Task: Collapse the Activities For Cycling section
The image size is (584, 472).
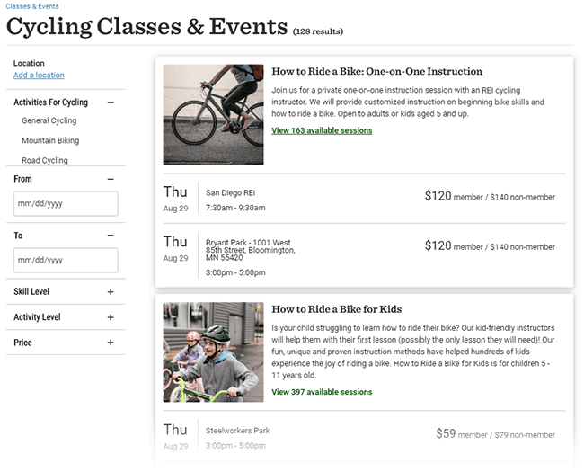Action: [111, 102]
